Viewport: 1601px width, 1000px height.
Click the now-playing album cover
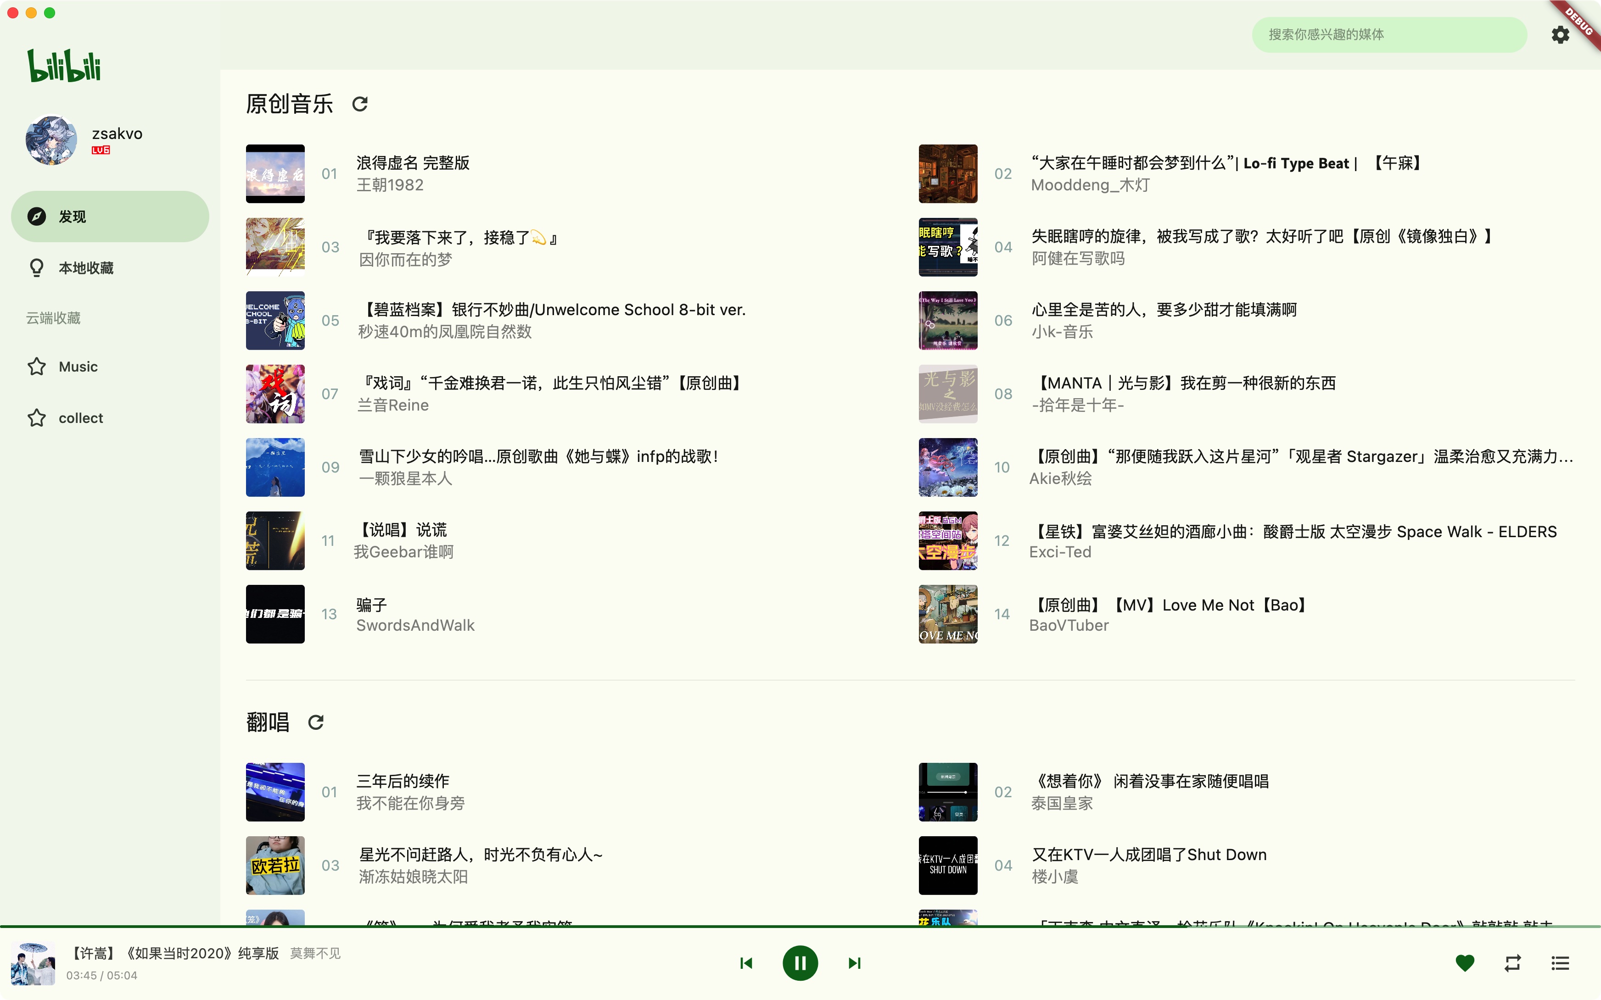click(33, 964)
